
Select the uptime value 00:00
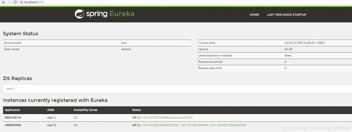pyautogui.click(x=288, y=49)
